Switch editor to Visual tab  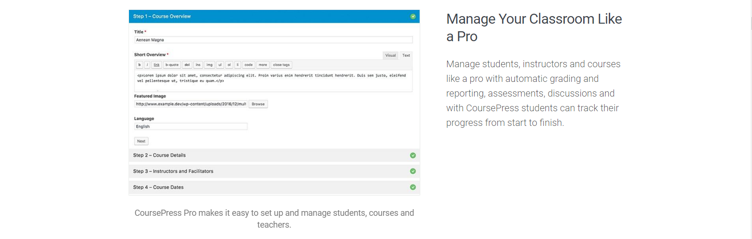click(391, 55)
